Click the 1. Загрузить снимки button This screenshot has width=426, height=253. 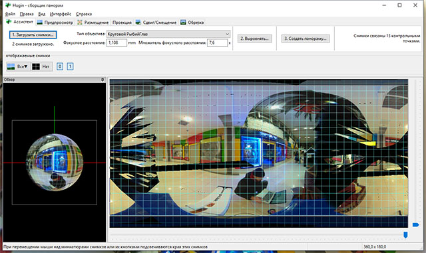33,35
